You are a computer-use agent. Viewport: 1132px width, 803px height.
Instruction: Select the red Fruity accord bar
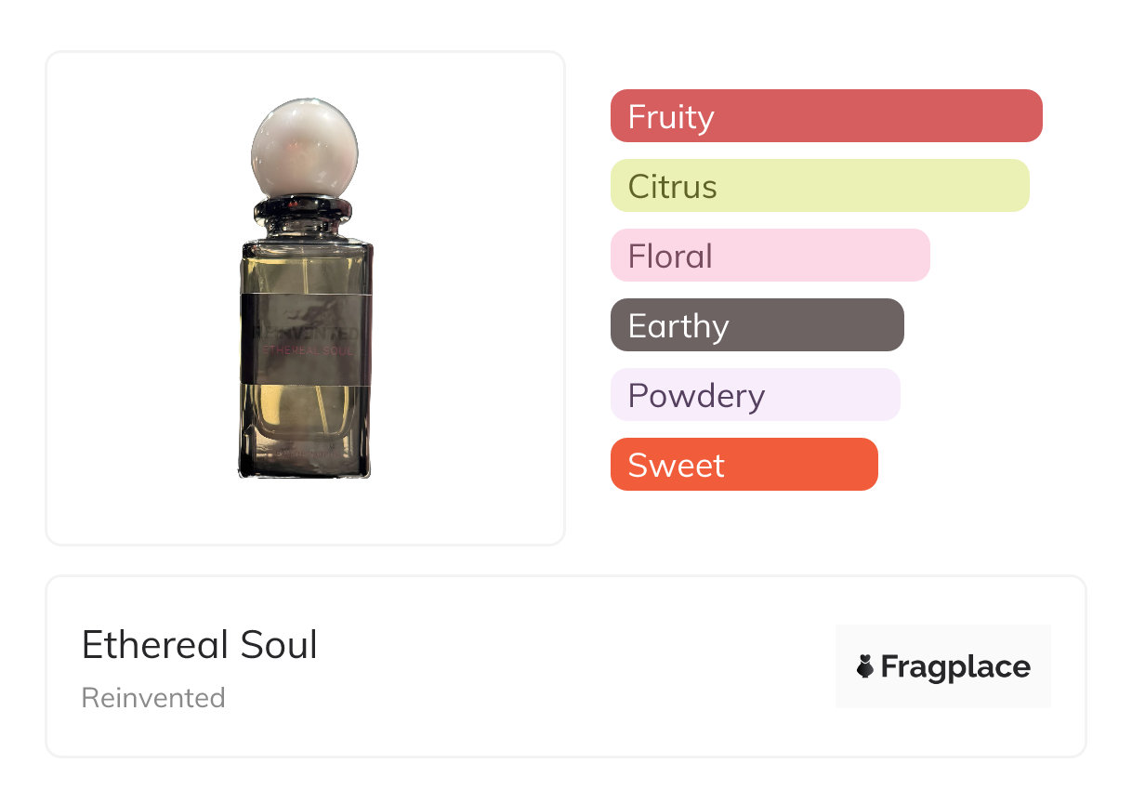click(x=826, y=116)
